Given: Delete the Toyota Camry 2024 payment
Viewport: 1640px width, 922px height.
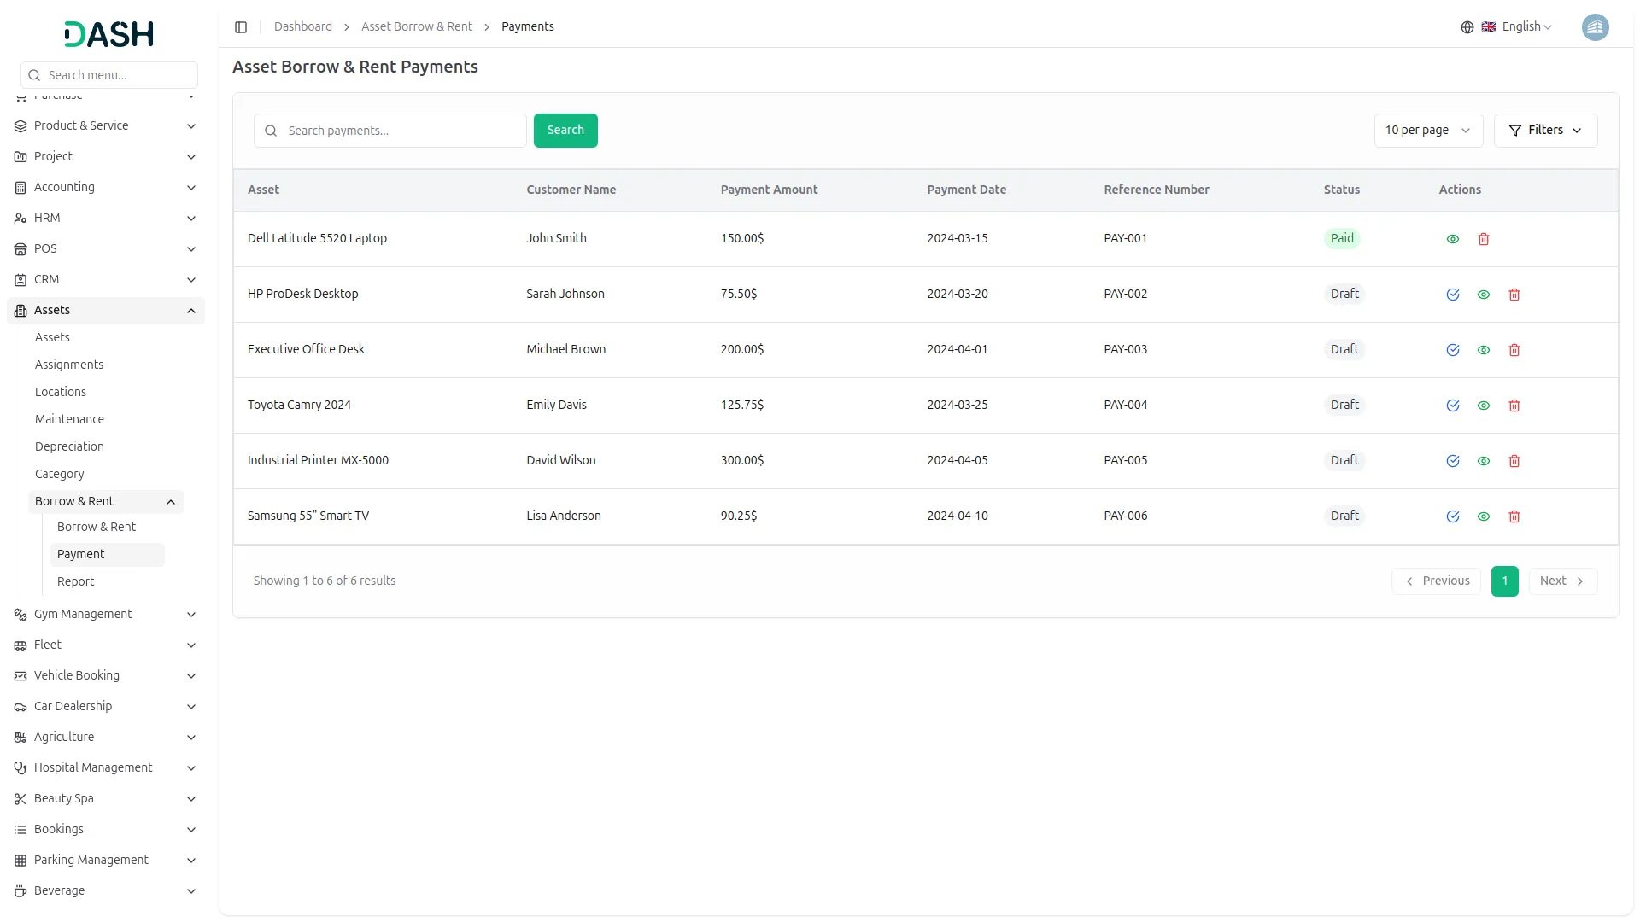Looking at the screenshot, I should click(x=1514, y=406).
